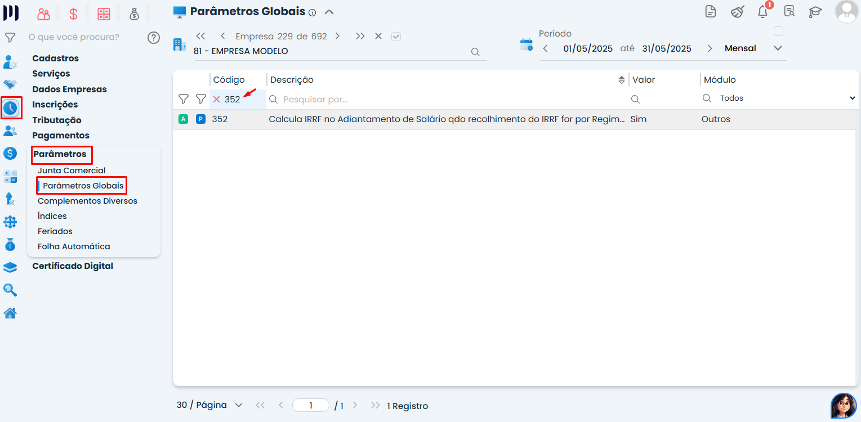The height and width of the screenshot is (422, 861).
Task: Open the 30 / Página page size dropdown
Action: 209,405
